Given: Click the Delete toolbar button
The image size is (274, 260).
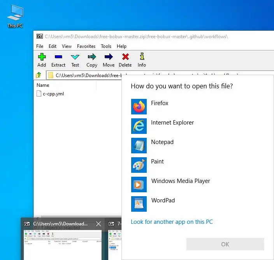Looking at the screenshot, I should tap(125, 60).
